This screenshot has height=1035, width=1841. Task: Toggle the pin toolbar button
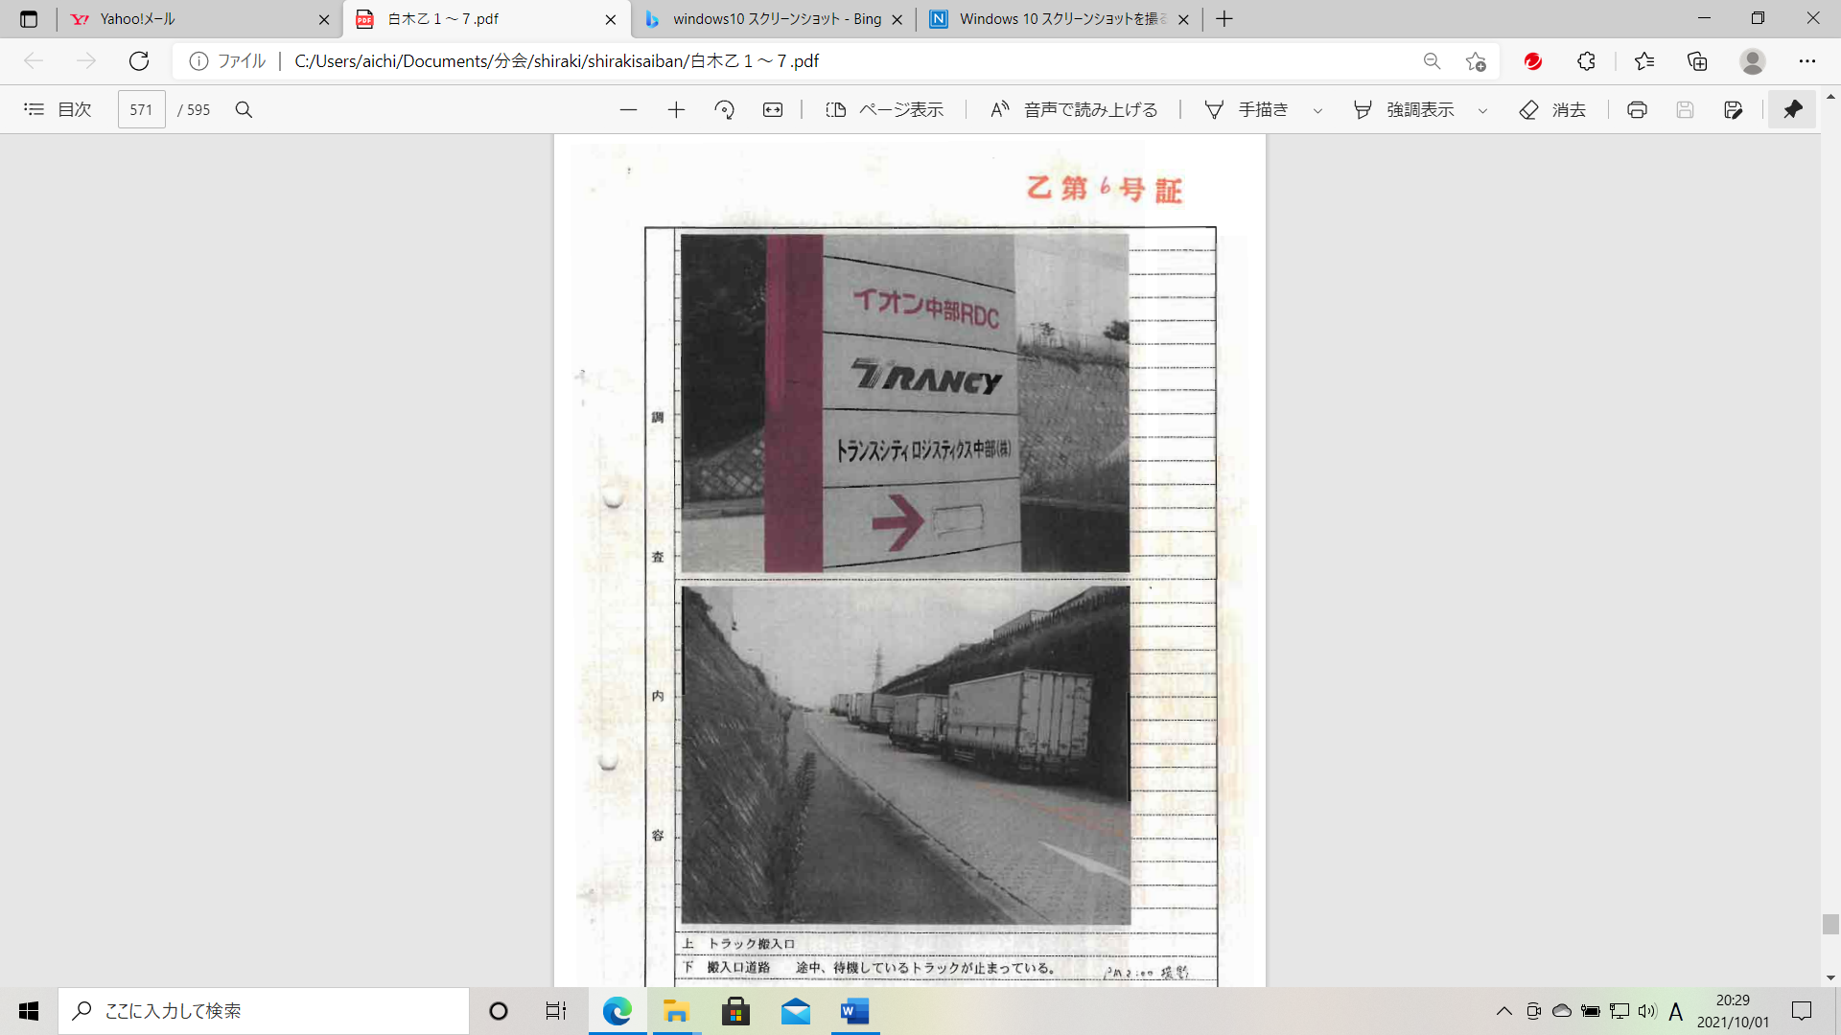click(x=1792, y=110)
